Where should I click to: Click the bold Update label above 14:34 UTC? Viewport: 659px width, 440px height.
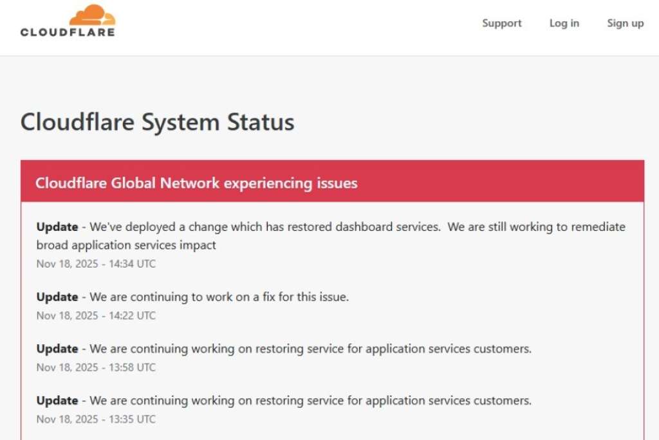coord(57,227)
